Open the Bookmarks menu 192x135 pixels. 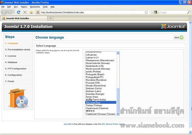[x=35, y=7]
